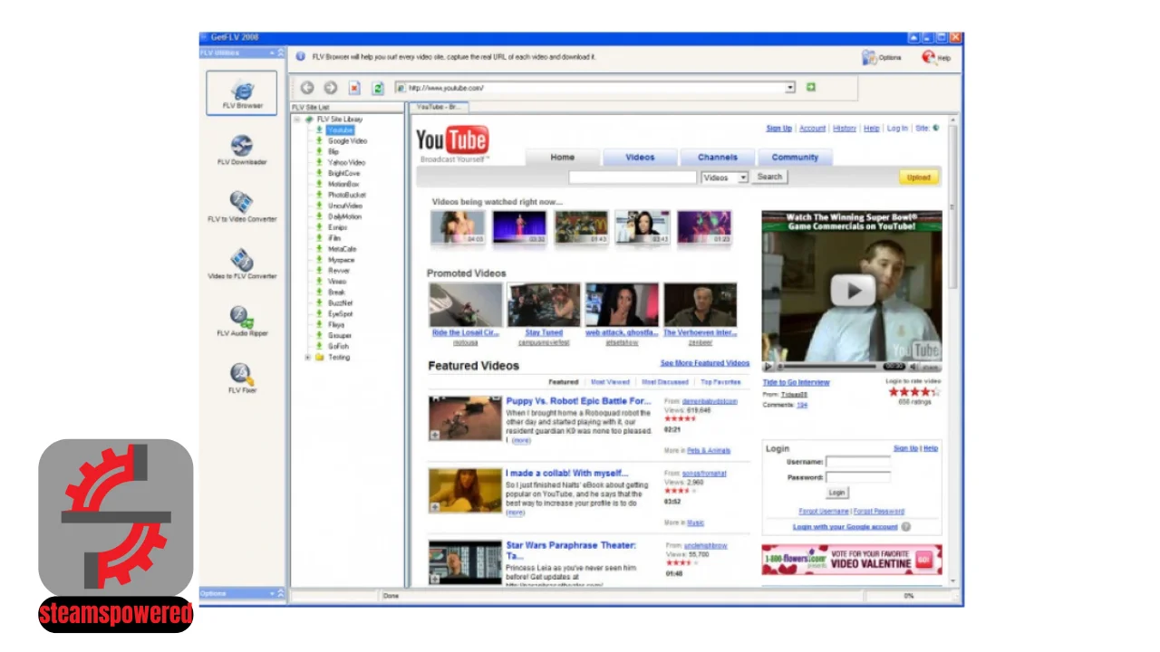Open the Sign Up link at top
The image size is (1160, 652).
click(778, 129)
